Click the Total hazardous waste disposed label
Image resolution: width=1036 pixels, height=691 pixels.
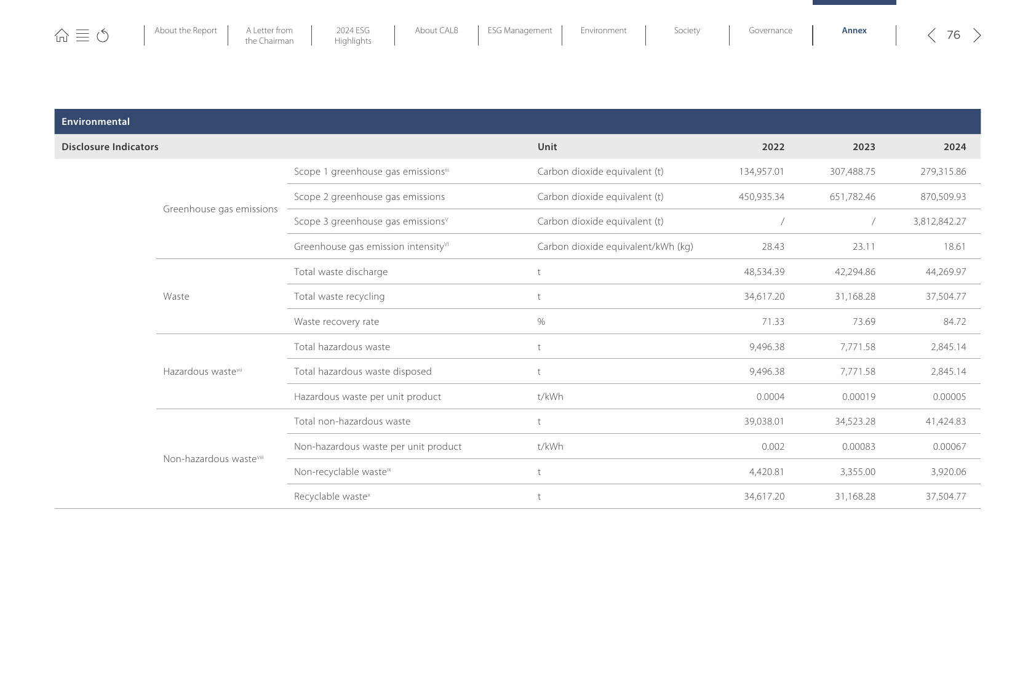point(362,372)
